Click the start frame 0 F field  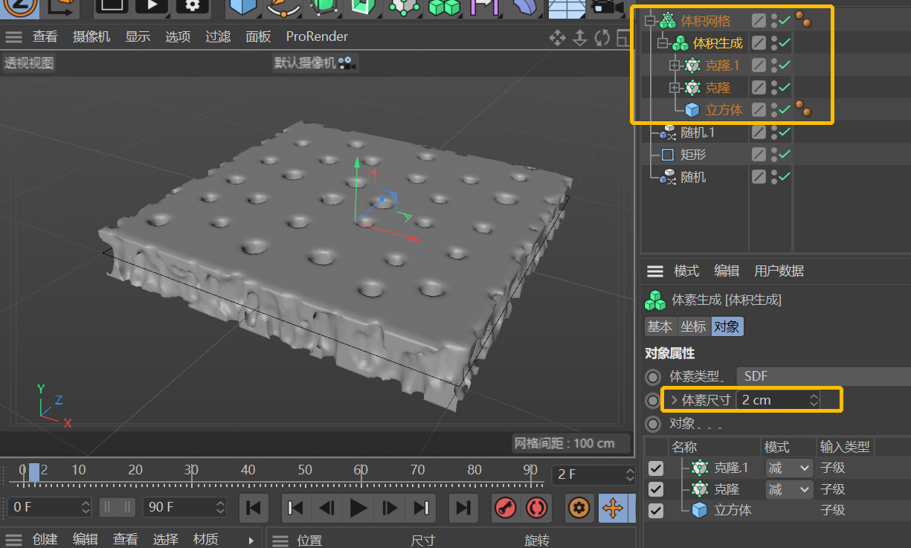(x=49, y=507)
